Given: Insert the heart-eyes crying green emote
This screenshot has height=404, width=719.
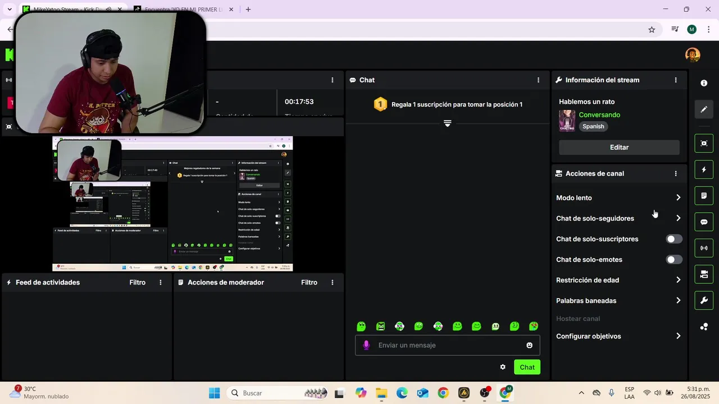Looking at the screenshot, I should (x=534, y=326).
